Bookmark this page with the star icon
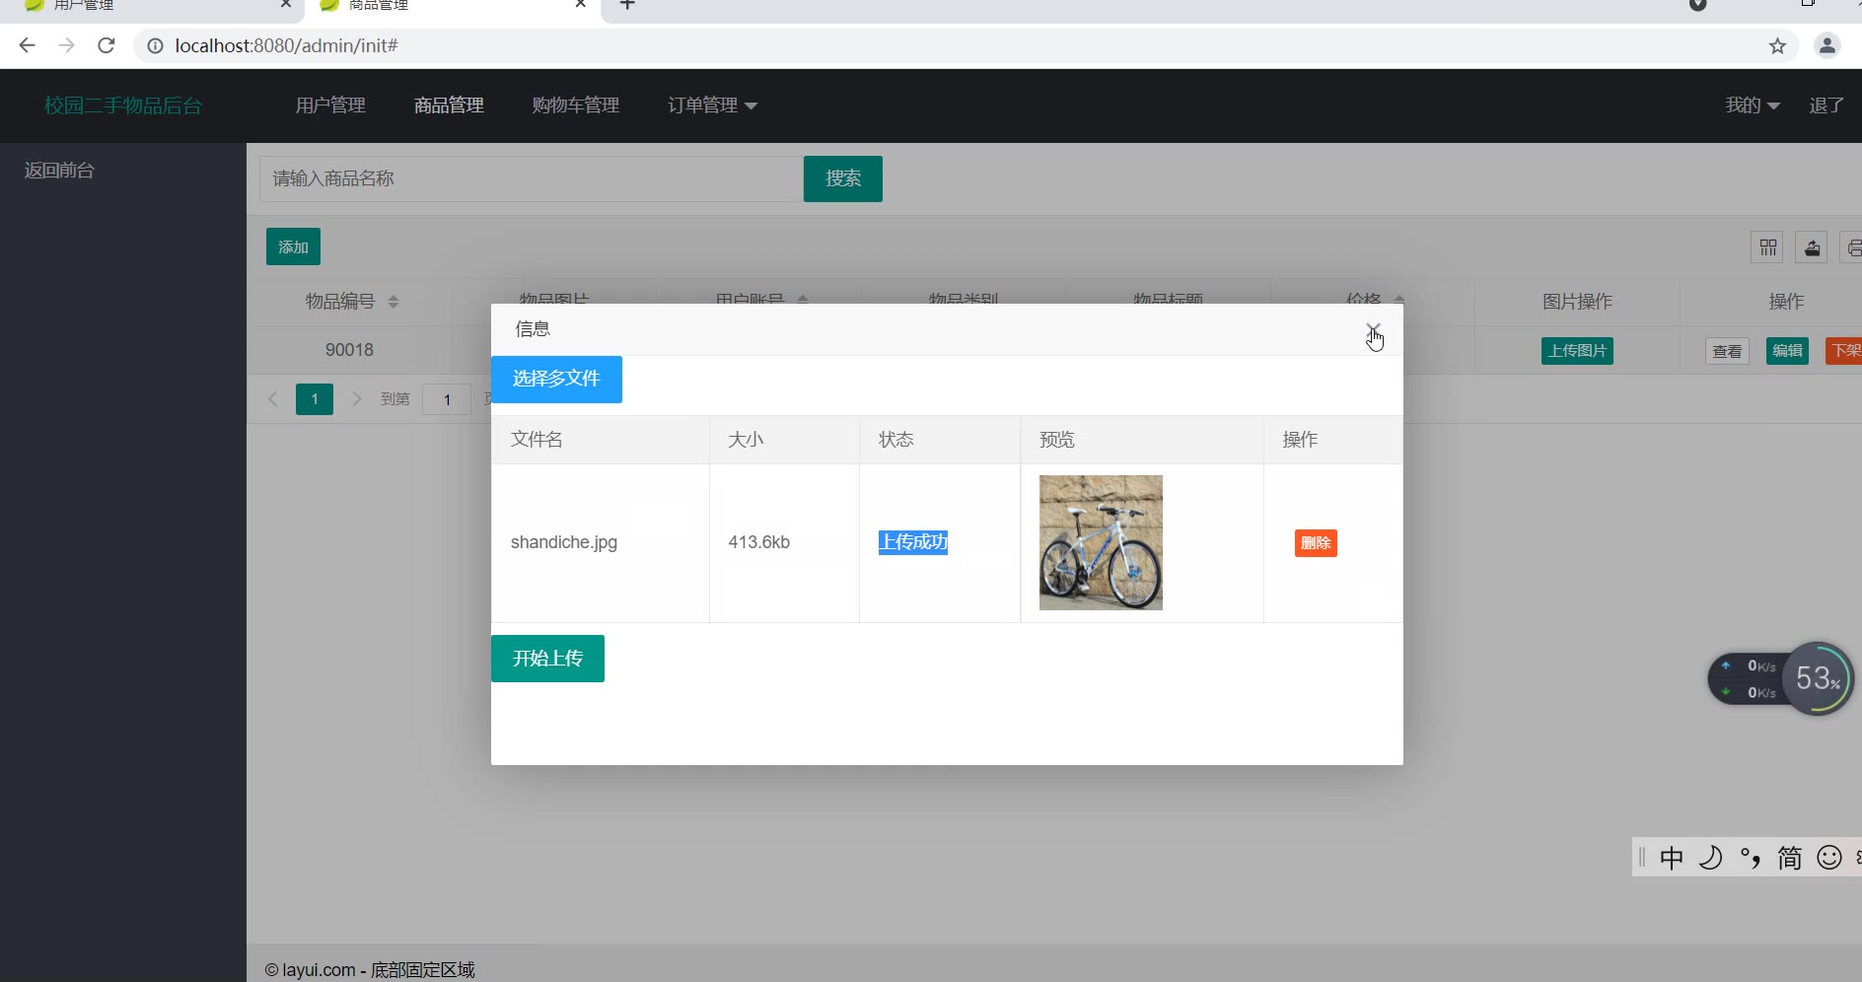1862x982 pixels. pyautogui.click(x=1777, y=45)
